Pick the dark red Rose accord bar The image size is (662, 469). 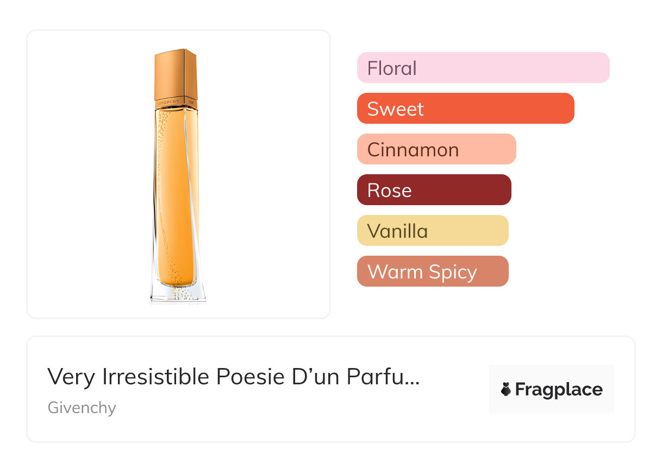point(434,190)
